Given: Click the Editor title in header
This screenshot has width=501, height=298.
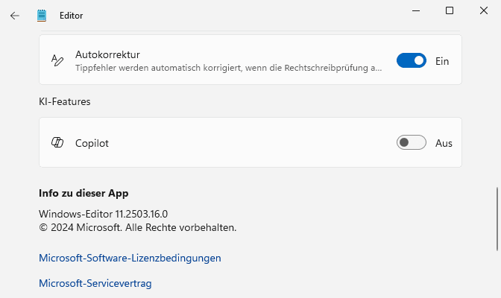Looking at the screenshot, I should [72, 16].
